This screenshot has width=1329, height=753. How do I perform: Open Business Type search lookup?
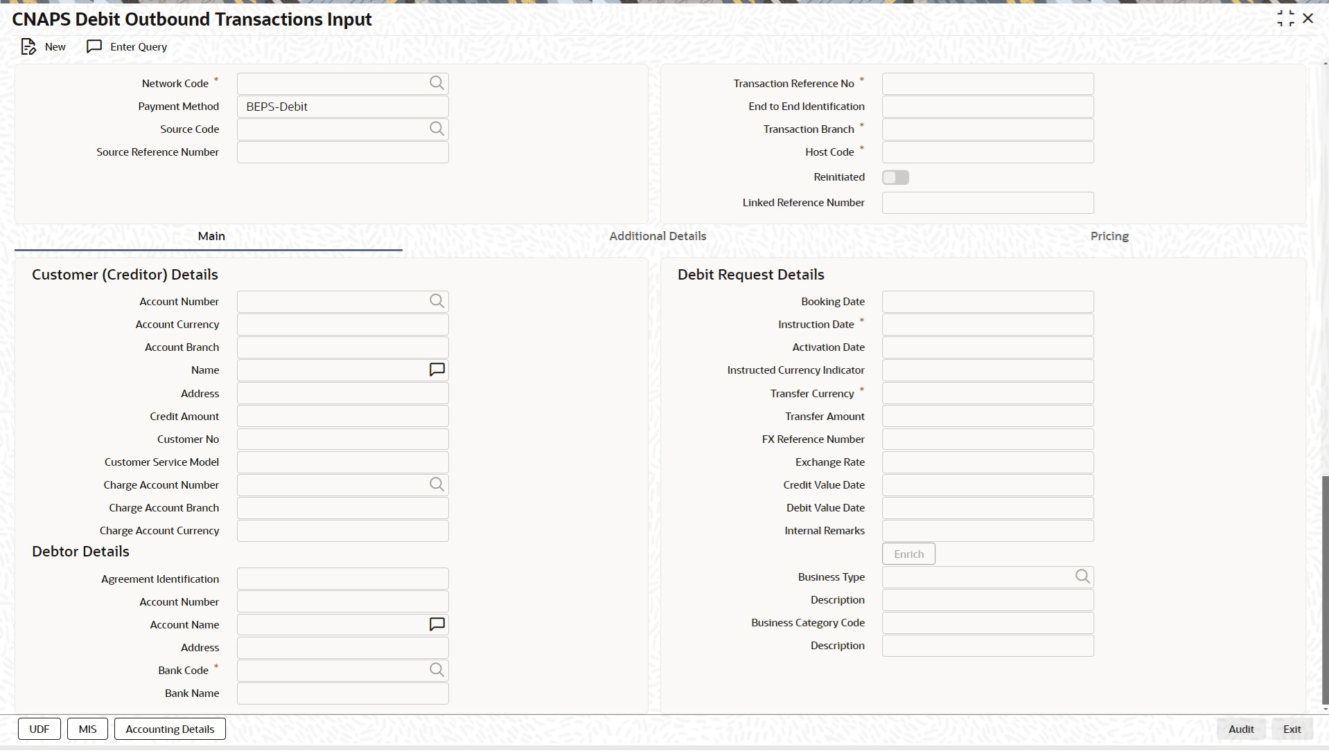click(1082, 577)
